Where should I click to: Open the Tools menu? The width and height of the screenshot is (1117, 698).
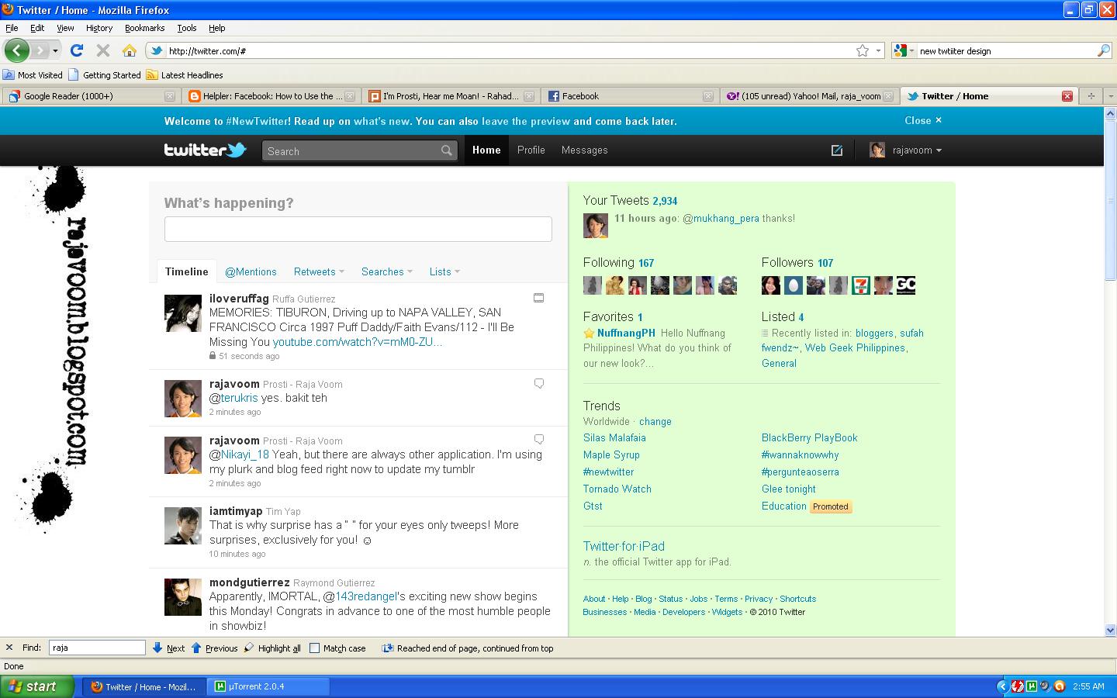tap(186, 28)
